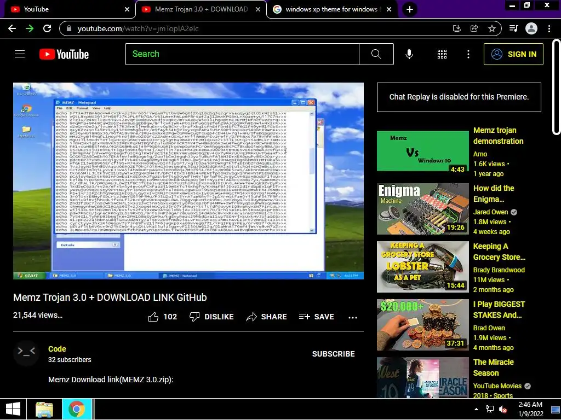Click the page vertical scrollbar
This screenshot has width=561, height=420.
(556, 87)
